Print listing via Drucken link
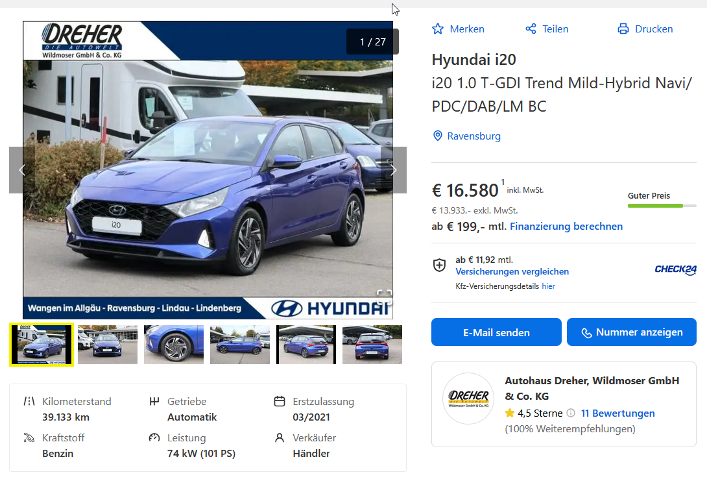The width and height of the screenshot is (707, 479). [654, 29]
